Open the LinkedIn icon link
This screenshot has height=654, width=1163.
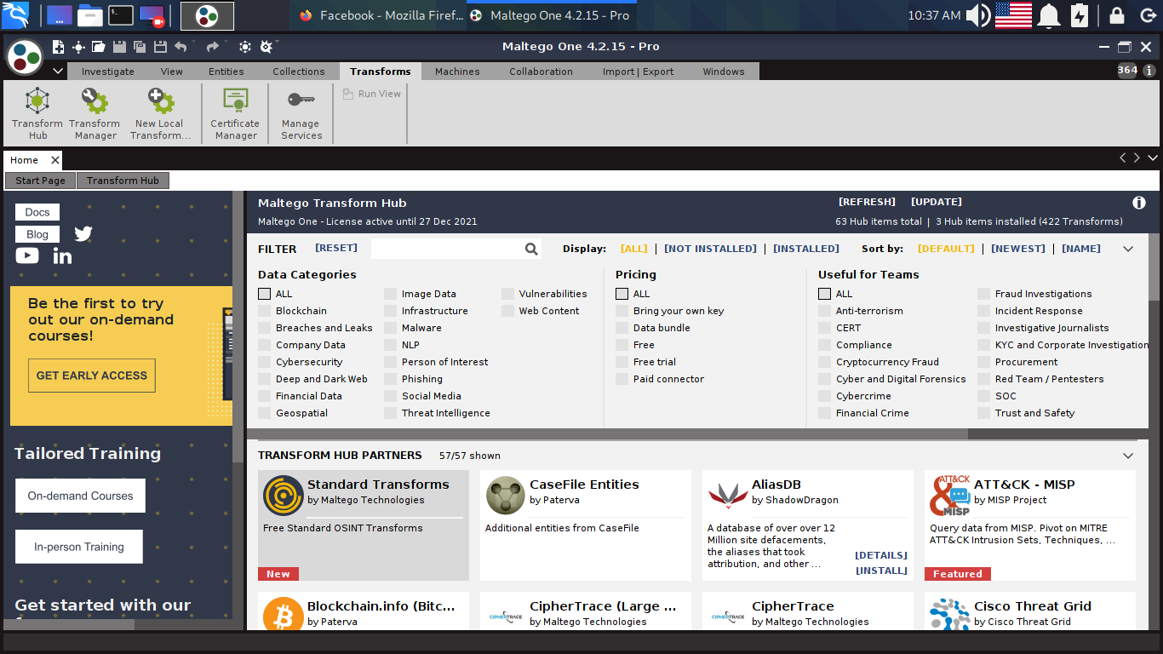pyautogui.click(x=63, y=255)
